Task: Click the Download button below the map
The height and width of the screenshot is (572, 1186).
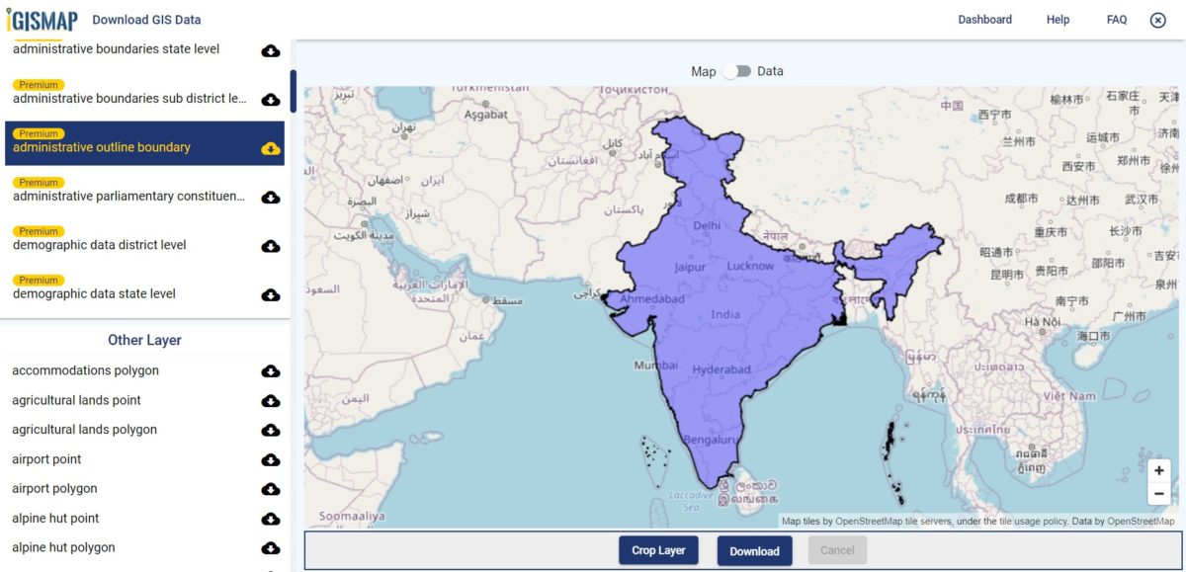Action: click(754, 550)
